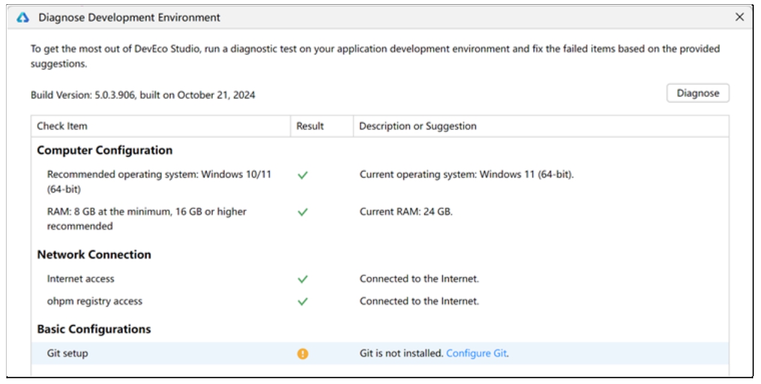
Task: Click 'Connected to the Internet.' for ohpm registry
Action: coord(419,301)
